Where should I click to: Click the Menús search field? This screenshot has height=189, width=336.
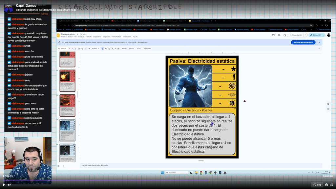(63, 49)
